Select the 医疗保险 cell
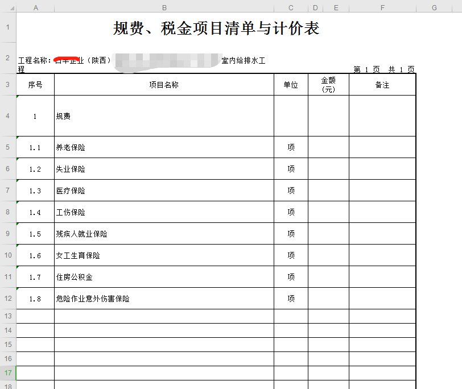The width and height of the screenshot is (462, 389). tap(164, 191)
